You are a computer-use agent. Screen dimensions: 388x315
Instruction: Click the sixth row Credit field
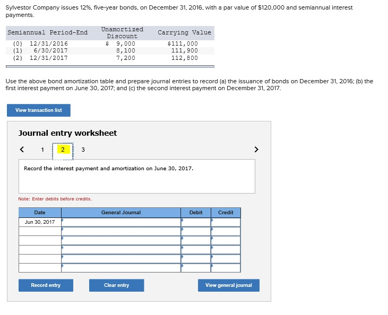226,268
